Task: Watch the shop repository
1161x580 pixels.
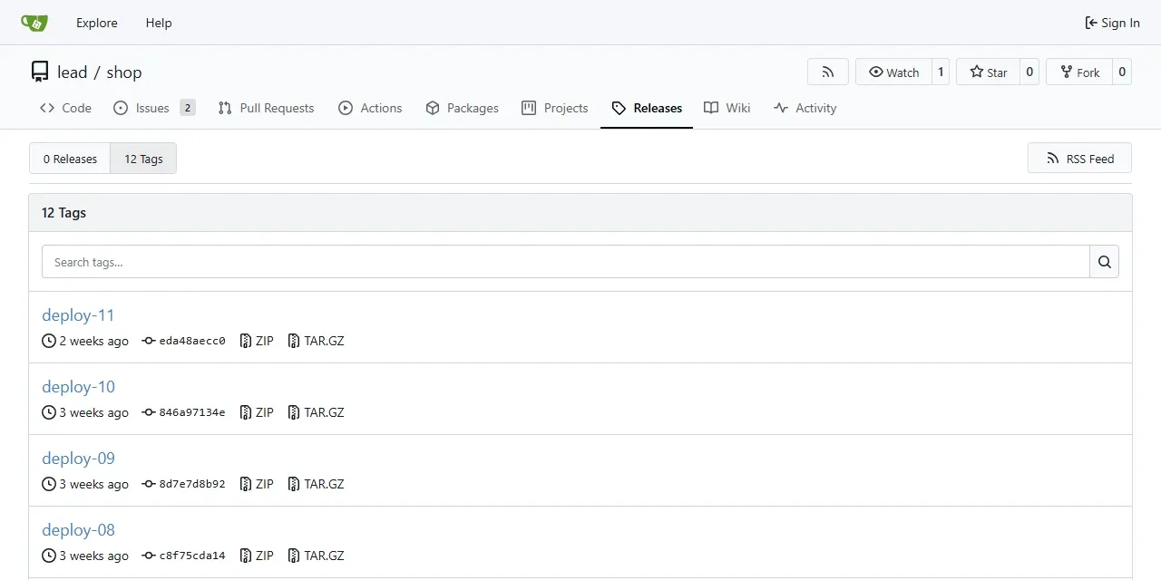Action: (x=893, y=72)
